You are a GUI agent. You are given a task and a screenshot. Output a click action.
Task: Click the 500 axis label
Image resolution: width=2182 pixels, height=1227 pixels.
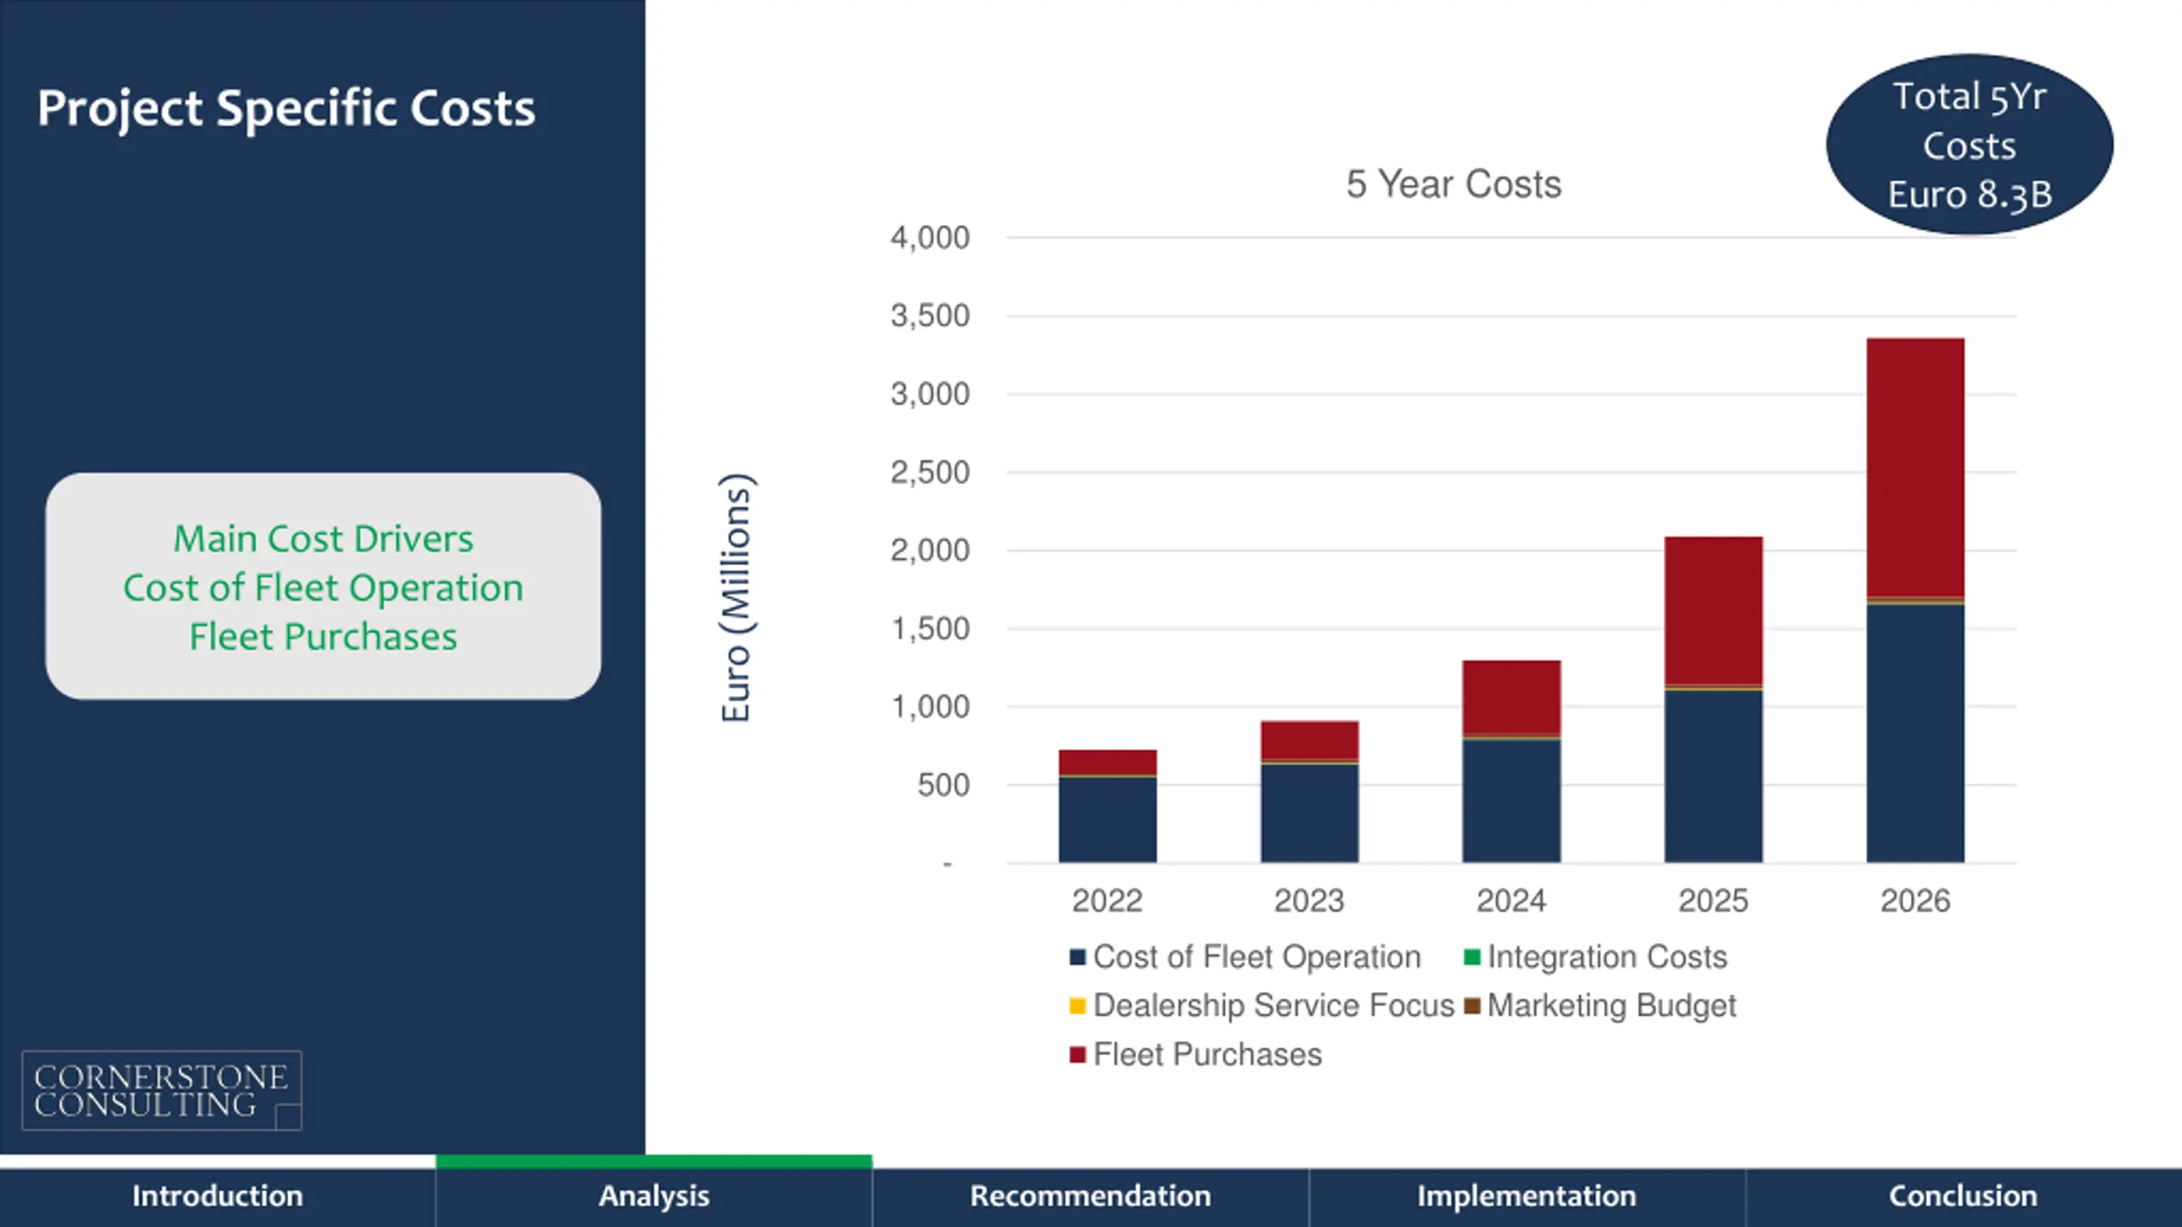[944, 785]
